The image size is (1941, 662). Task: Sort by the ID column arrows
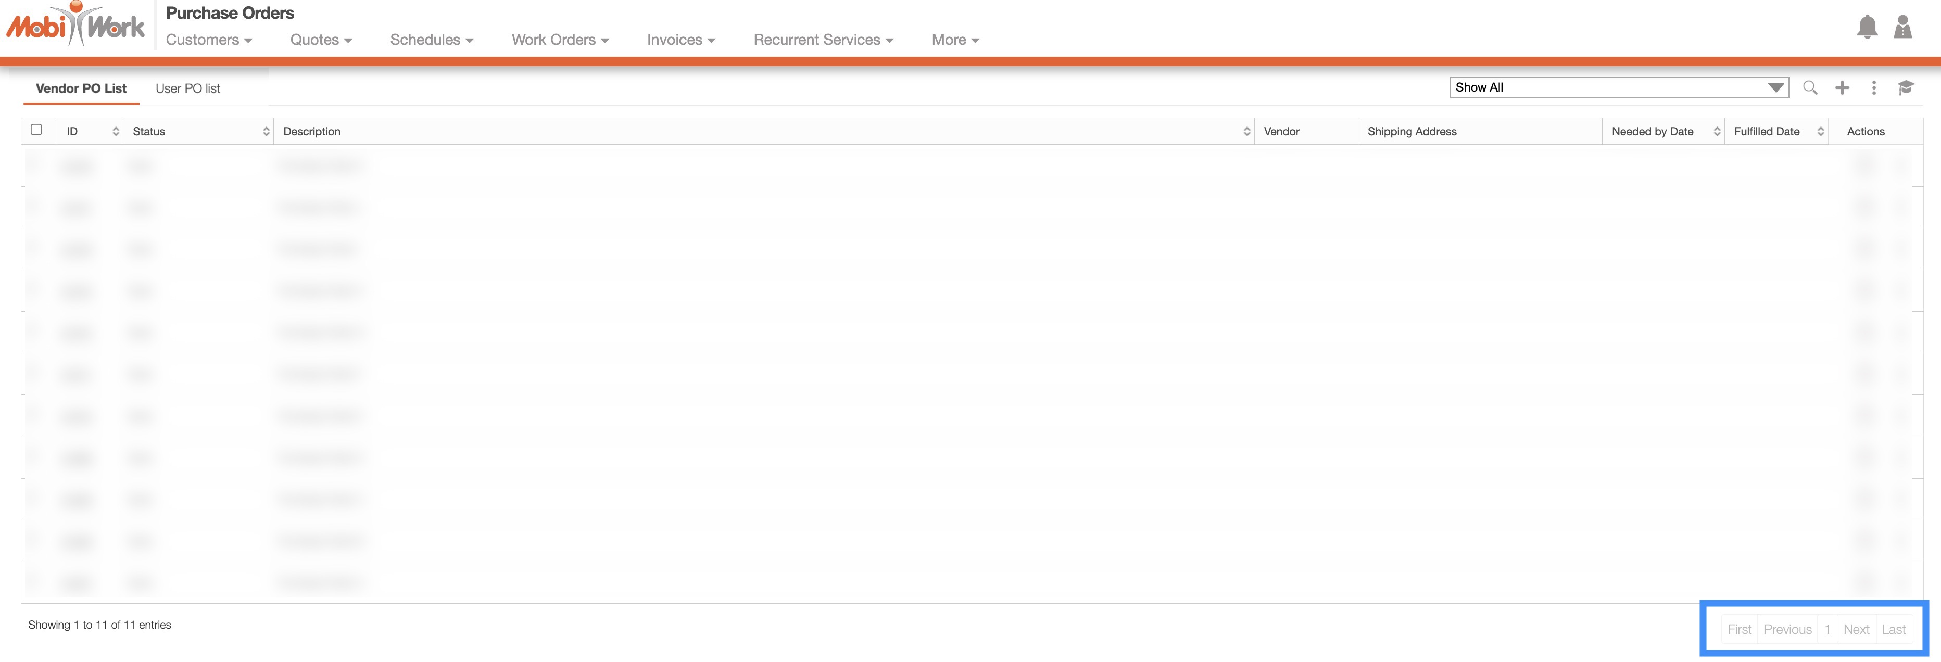115,132
